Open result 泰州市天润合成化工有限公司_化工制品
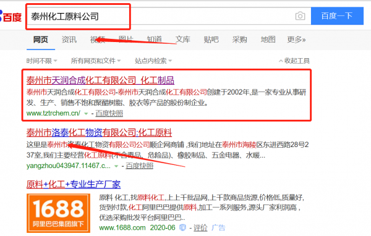 coord(100,80)
